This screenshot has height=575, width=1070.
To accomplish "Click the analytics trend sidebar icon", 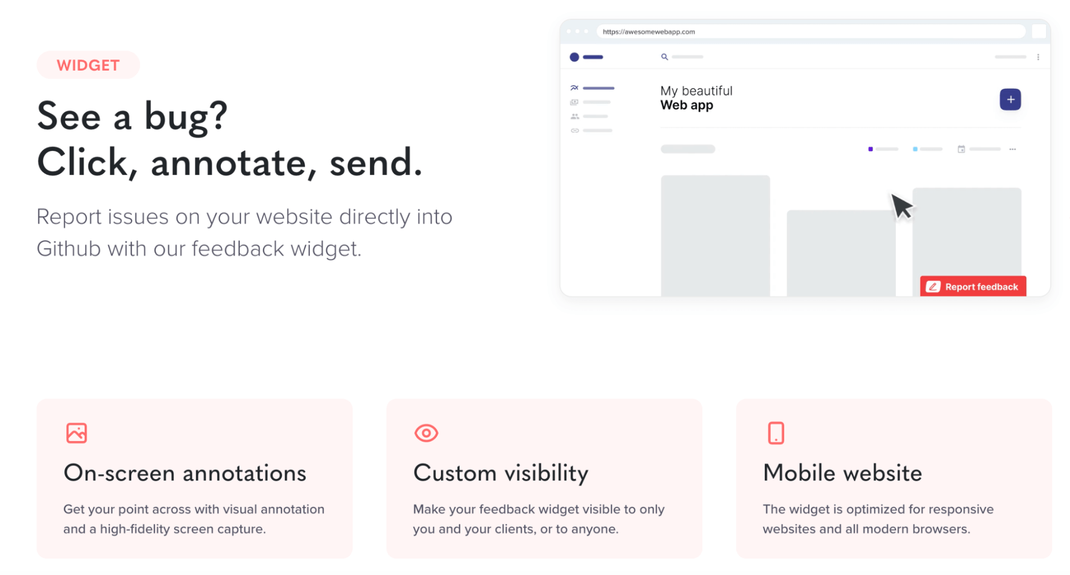I will (x=574, y=88).
